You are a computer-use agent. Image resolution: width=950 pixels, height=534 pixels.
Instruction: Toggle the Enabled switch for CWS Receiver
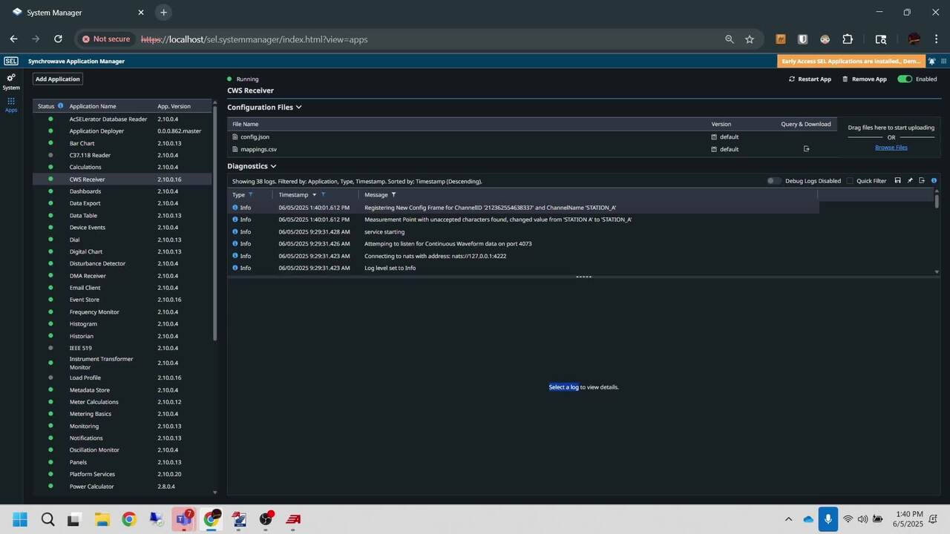905,79
